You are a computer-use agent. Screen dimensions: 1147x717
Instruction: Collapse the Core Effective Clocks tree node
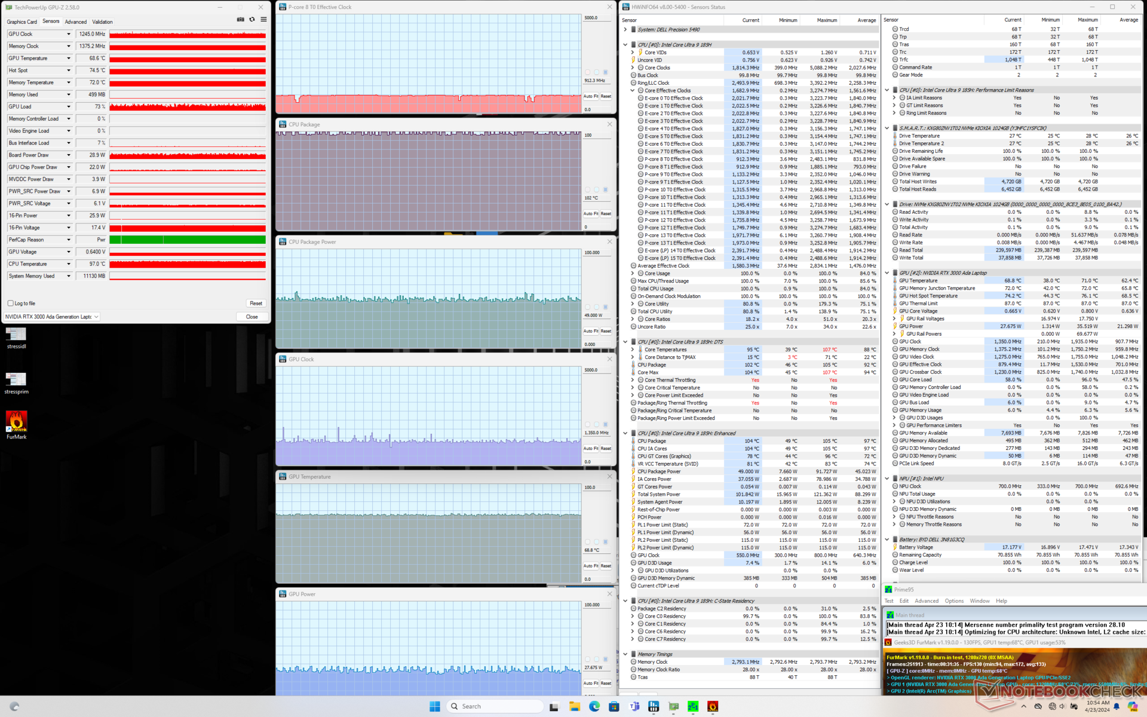point(633,91)
